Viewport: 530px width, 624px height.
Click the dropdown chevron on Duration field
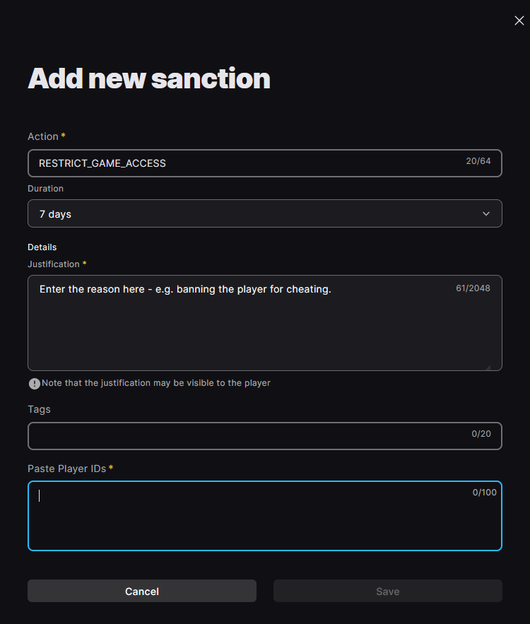(x=486, y=213)
